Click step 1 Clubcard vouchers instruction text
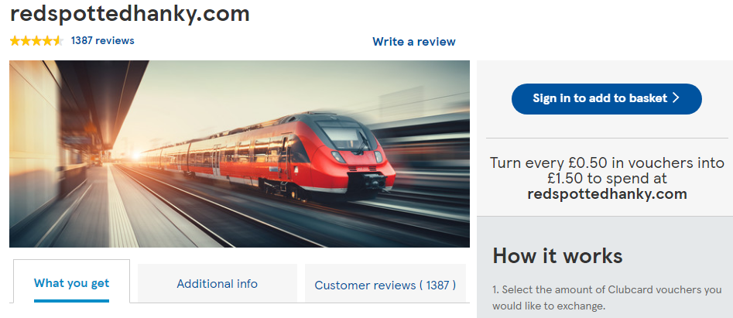 tap(607, 298)
